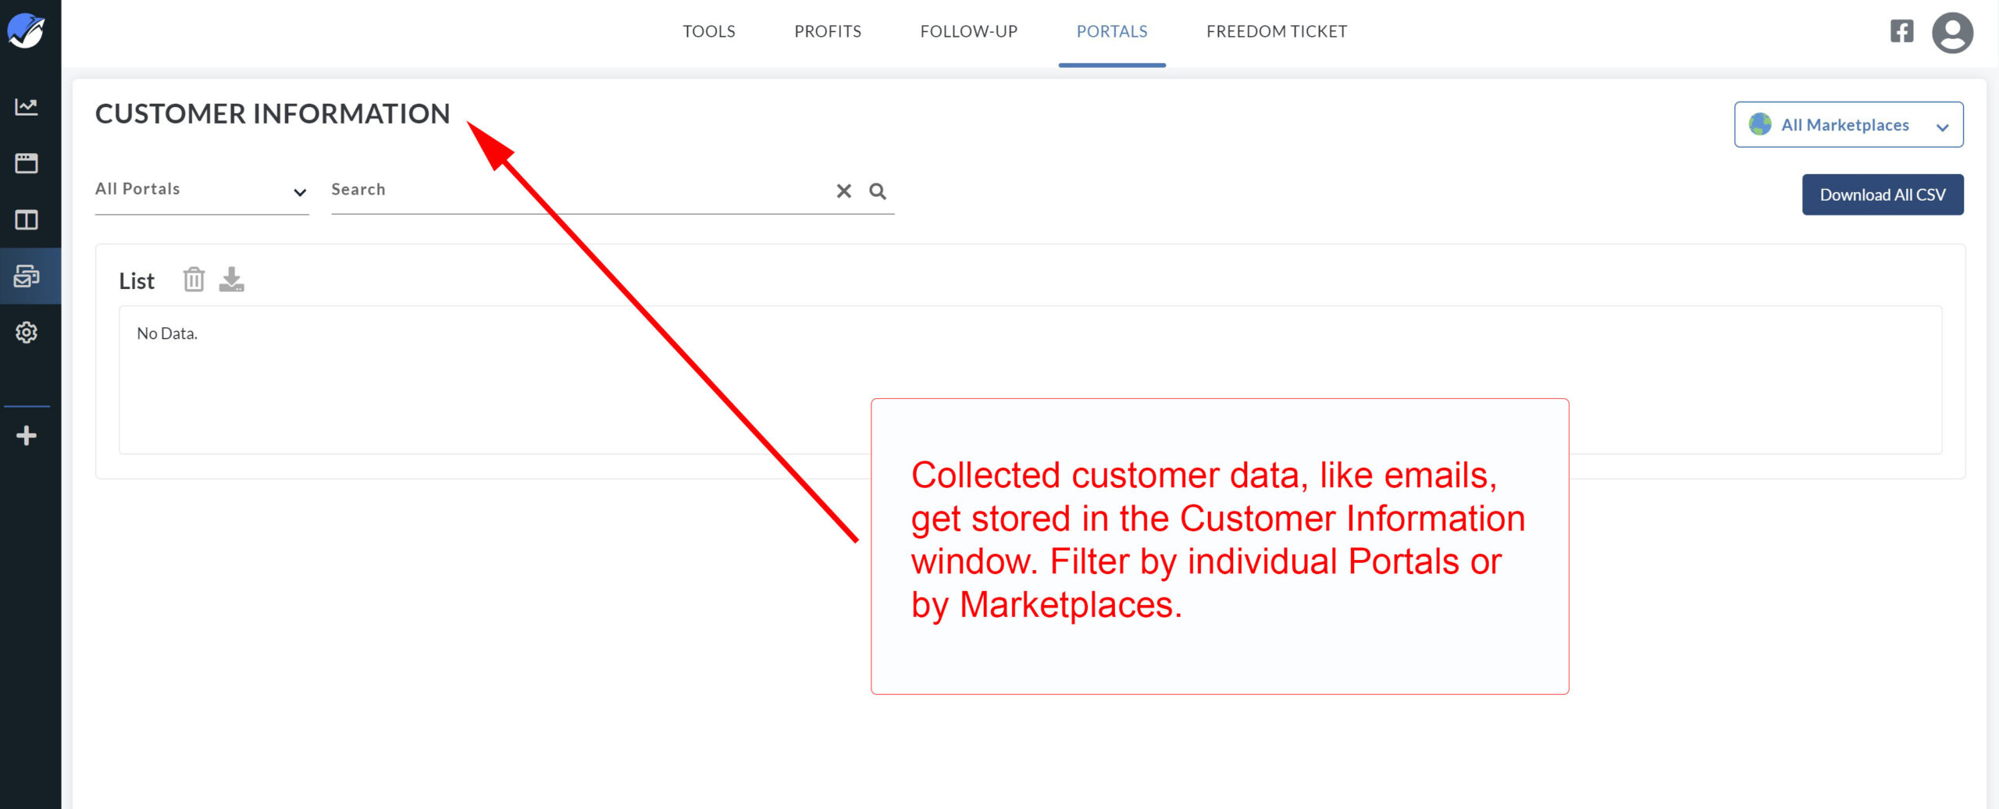Open Settings via the gear icon
This screenshot has height=809, width=1999.
coord(27,332)
